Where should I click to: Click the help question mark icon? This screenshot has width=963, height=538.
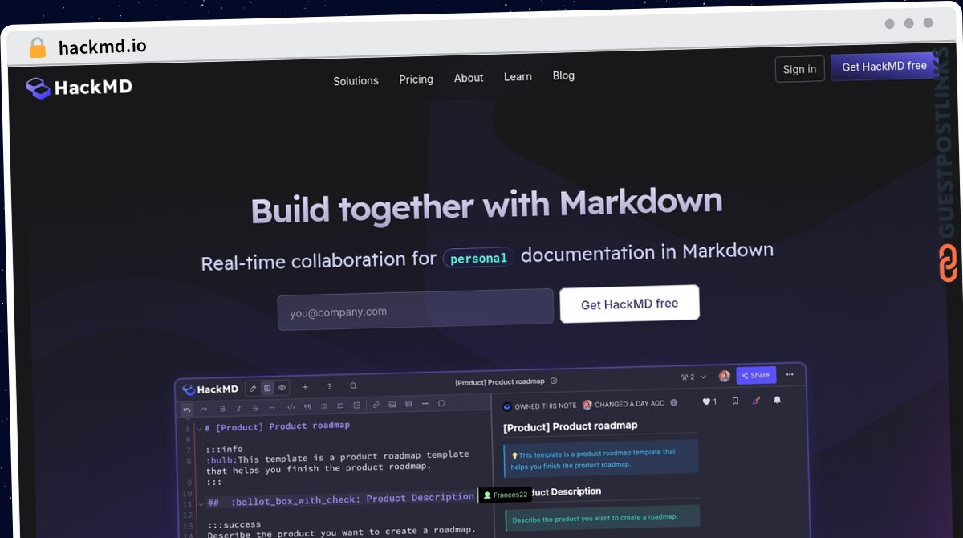click(329, 386)
